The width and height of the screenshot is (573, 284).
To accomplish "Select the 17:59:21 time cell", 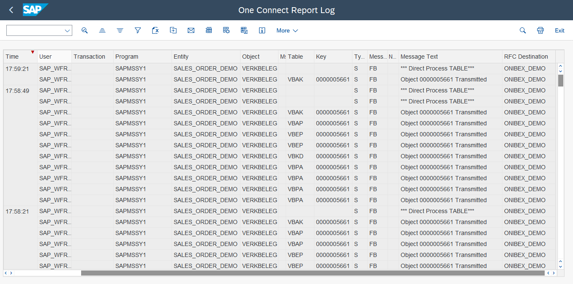I will pos(20,68).
